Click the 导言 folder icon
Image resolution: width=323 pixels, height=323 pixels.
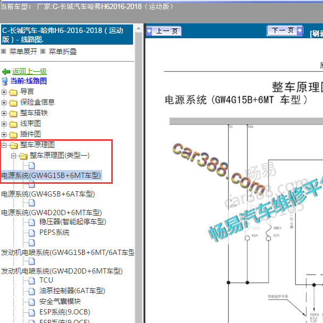13,92
